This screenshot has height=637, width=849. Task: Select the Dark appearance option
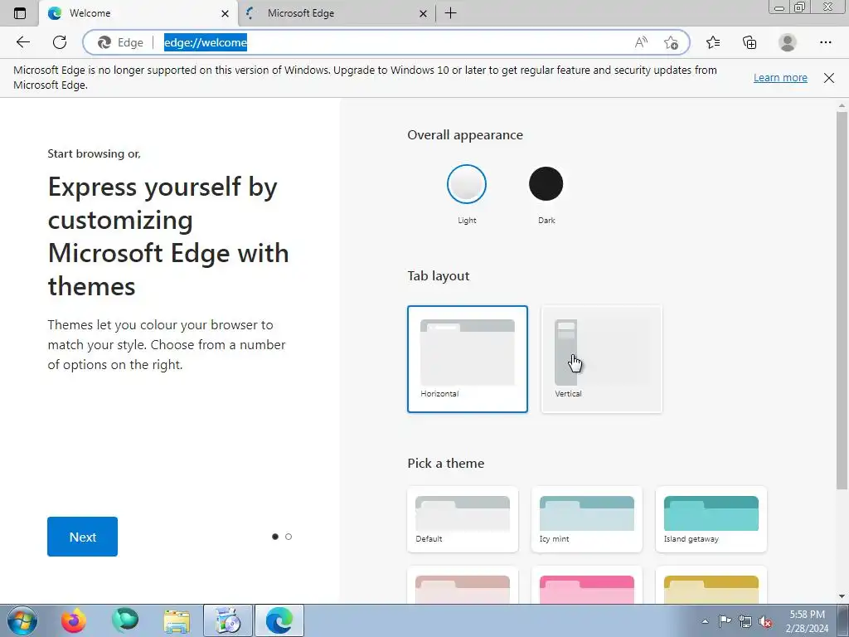click(546, 184)
